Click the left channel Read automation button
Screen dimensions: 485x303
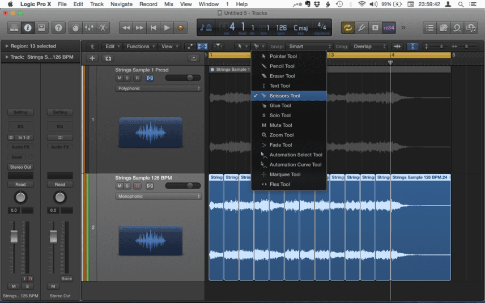(x=20, y=185)
